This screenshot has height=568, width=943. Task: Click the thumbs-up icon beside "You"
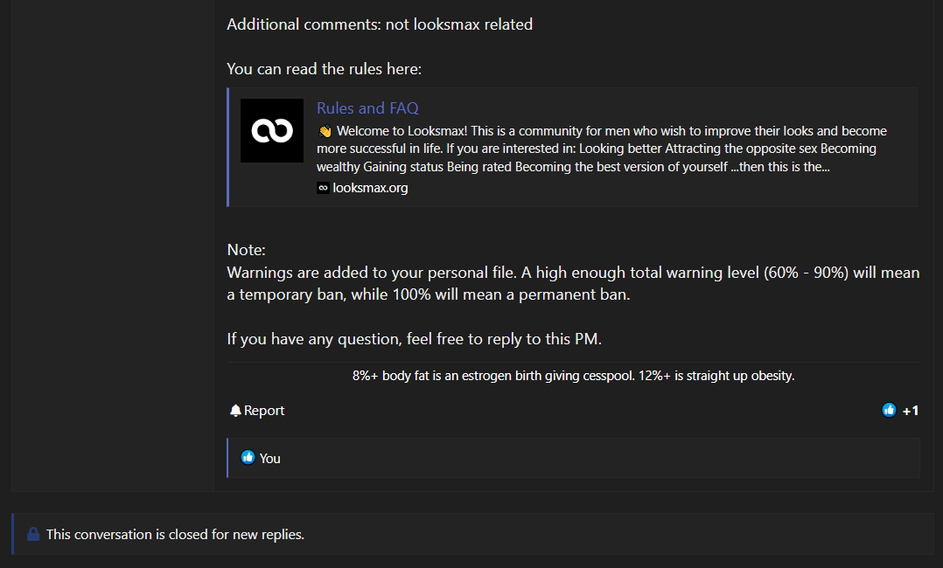pyautogui.click(x=248, y=458)
